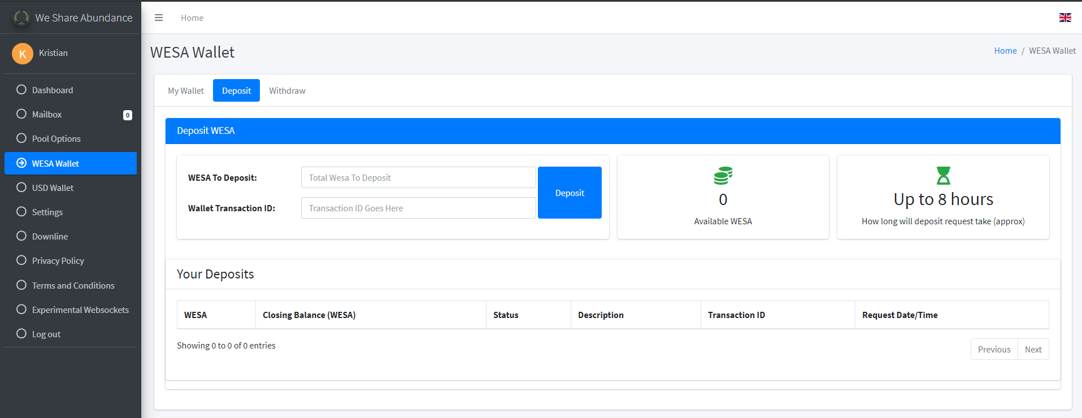
Task: Click 'Showing 0 to 0 of 0 entries'
Action: [226, 345]
